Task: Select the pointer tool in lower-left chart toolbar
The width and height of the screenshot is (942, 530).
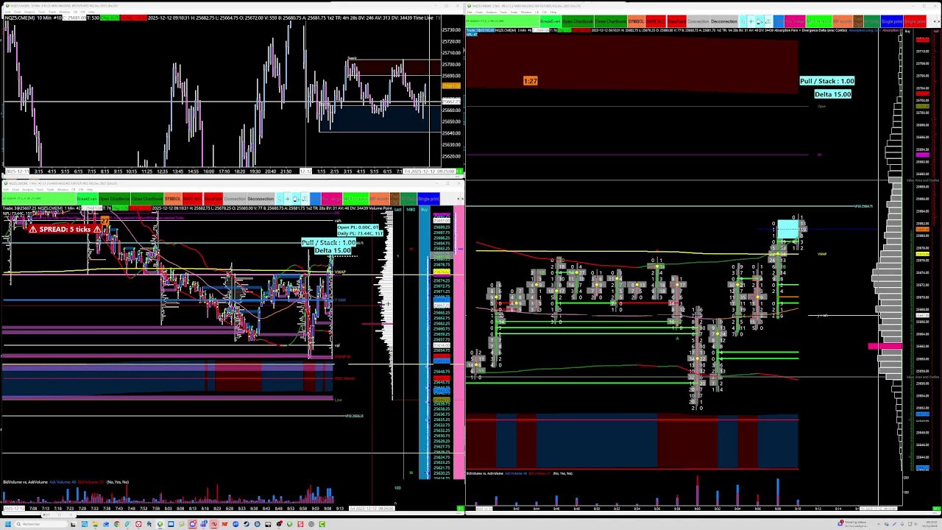Action: pyautogui.click(x=280, y=199)
